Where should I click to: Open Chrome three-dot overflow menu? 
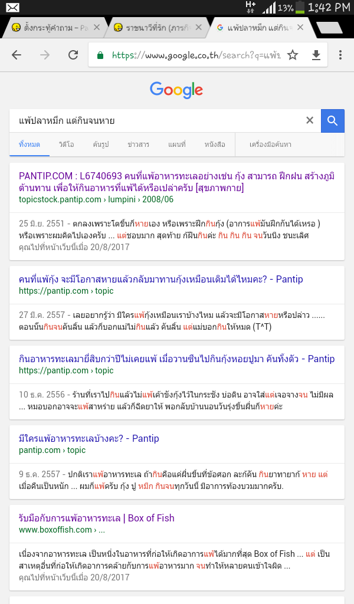[x=340, y=55]
